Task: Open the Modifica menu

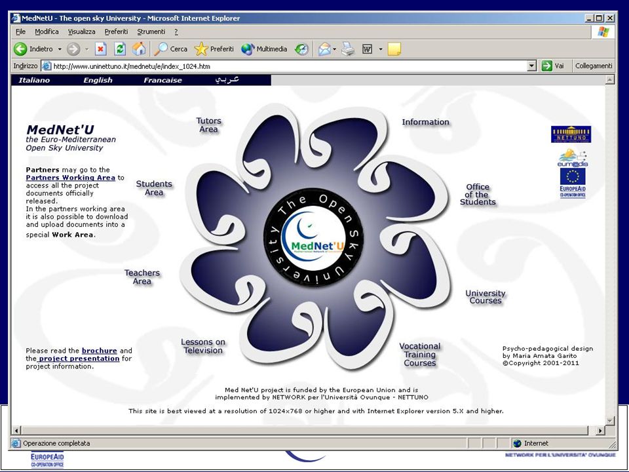Action: 47,31
